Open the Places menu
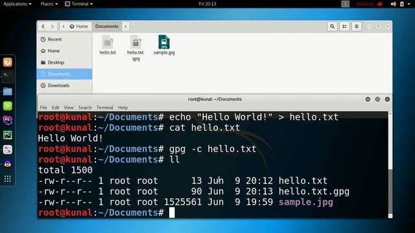The height and width of the screenshot is (233, 415). point(49,4)
